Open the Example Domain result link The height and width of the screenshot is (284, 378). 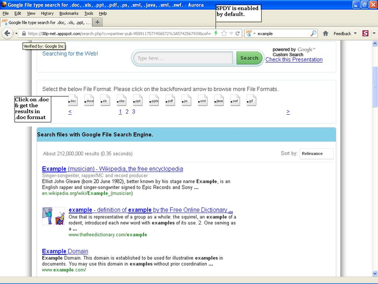click(65, 251)
